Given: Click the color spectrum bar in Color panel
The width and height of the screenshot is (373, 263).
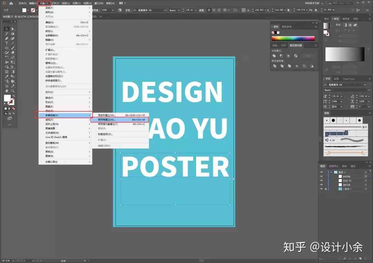Looking at the screenshot, I should [x=293, y=38].
